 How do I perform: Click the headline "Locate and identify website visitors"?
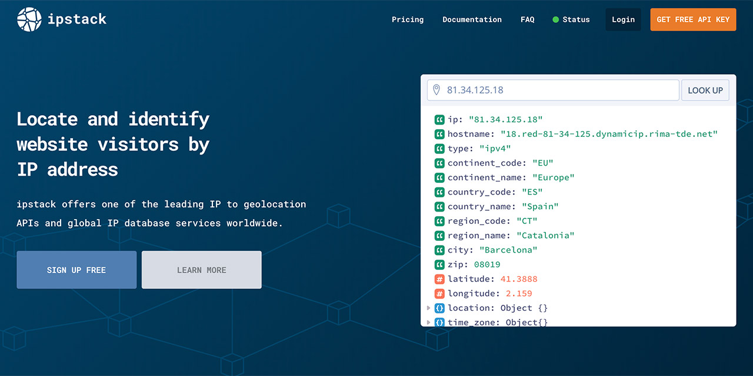[x=113, y=144]
